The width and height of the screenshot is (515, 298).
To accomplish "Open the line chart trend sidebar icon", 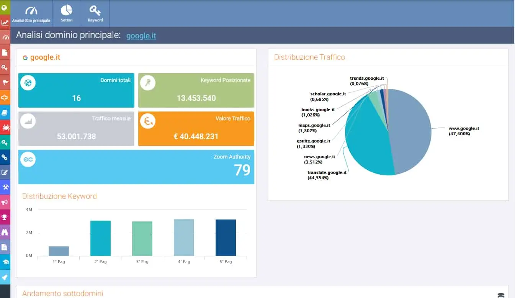I will click(x=5, y=22).
